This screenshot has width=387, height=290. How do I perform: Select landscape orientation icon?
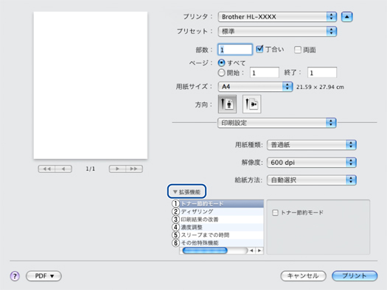(x=252, y=104)
